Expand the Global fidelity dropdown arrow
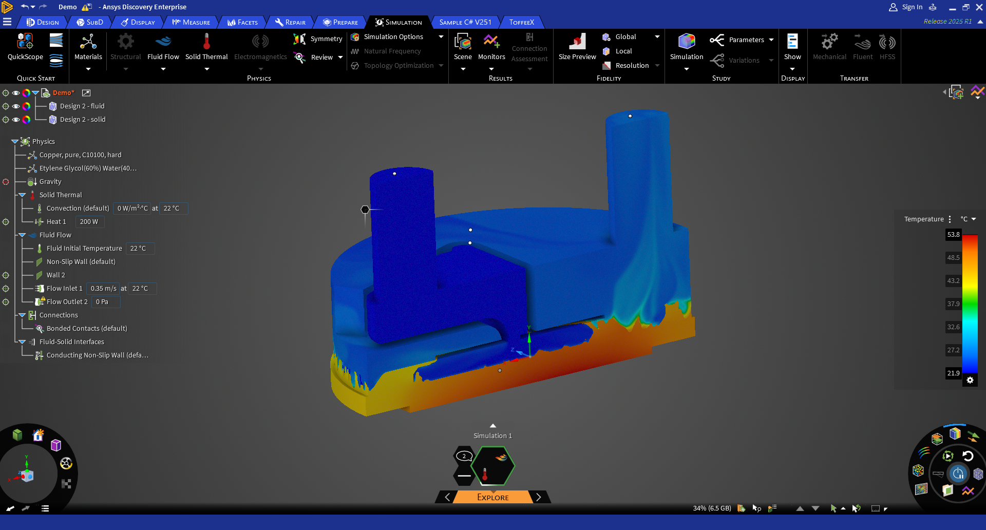986x530 pixels. (x=657, y=37)
